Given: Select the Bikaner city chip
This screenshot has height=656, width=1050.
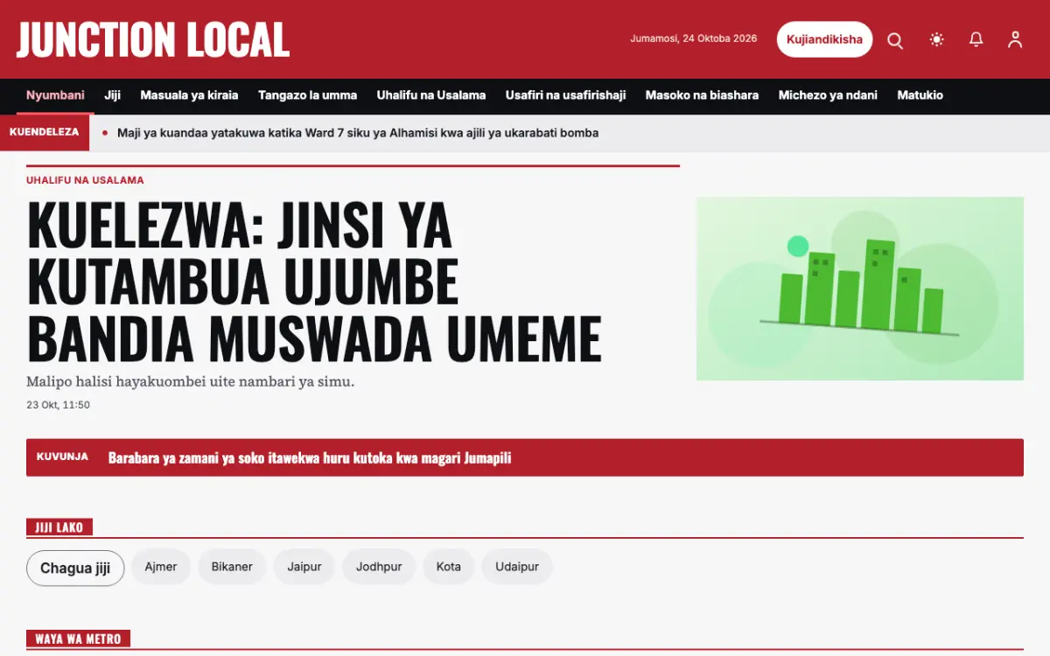Looking at the screenshot, I should 232,567.
